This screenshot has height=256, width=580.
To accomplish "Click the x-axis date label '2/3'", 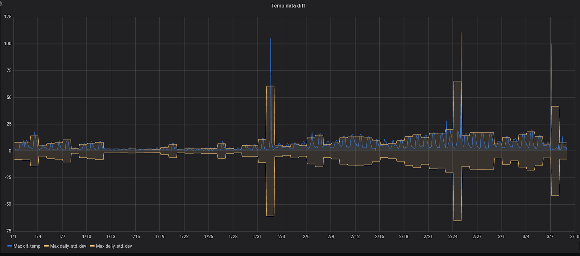I will 282,236.
